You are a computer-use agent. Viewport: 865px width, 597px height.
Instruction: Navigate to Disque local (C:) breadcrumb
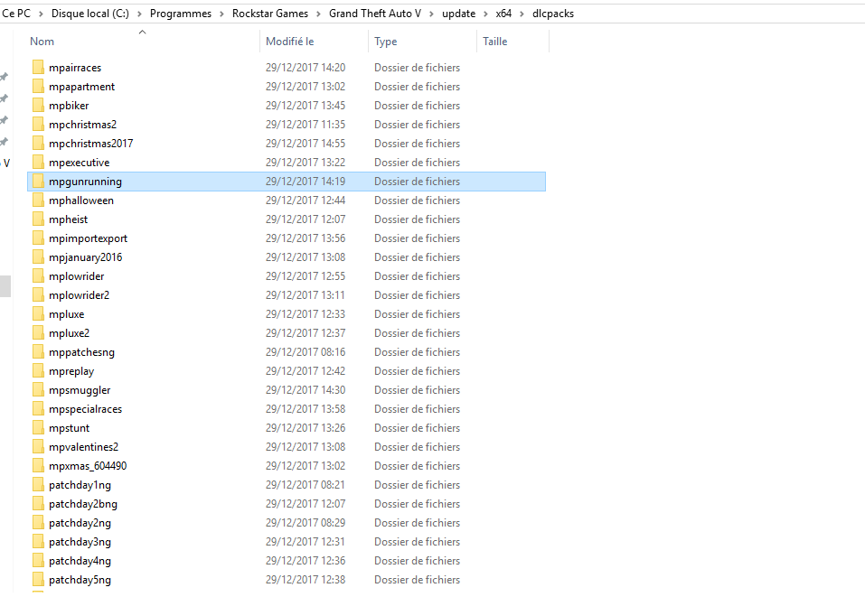click(89, 14)
